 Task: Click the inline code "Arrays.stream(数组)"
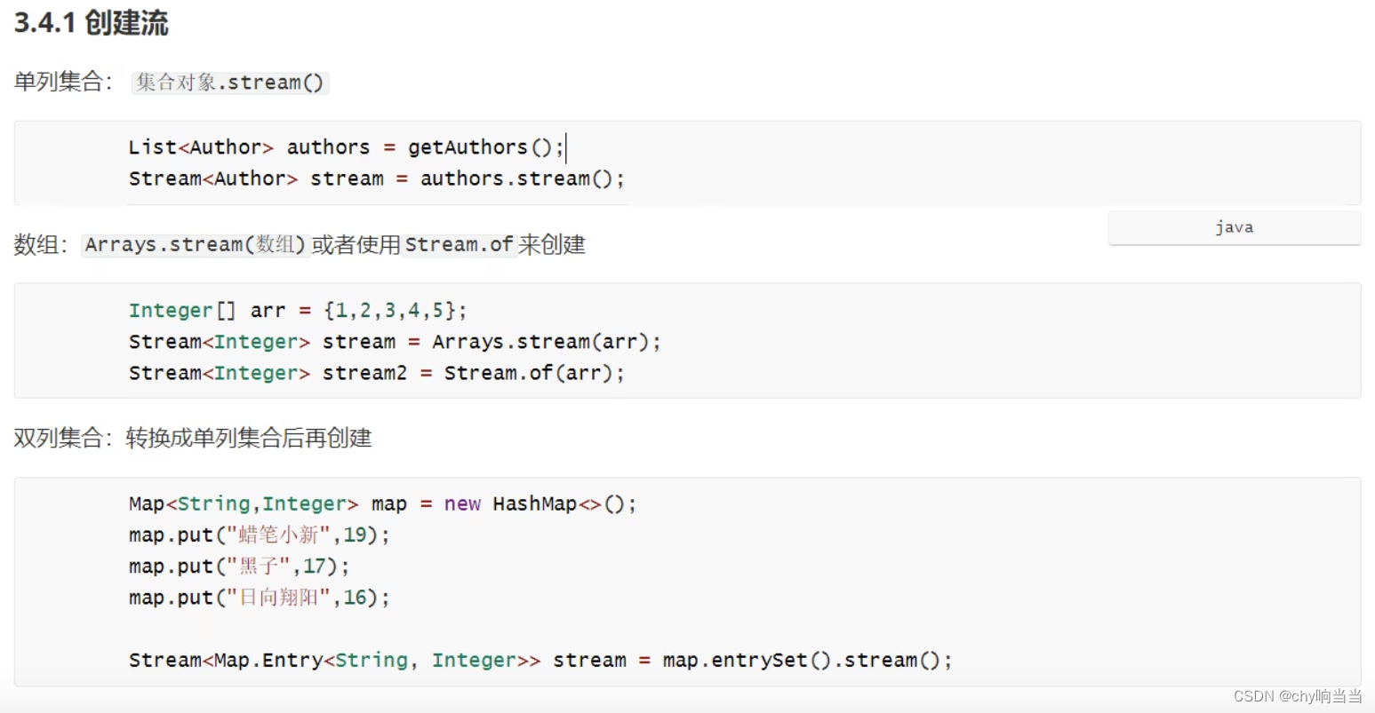point(195,244)
